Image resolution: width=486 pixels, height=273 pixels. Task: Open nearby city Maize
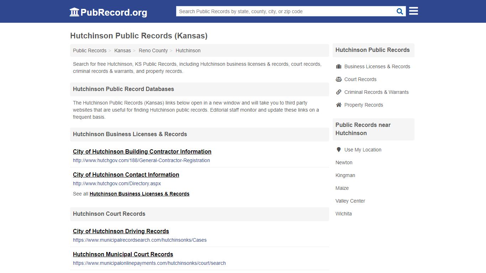(342, 188)
